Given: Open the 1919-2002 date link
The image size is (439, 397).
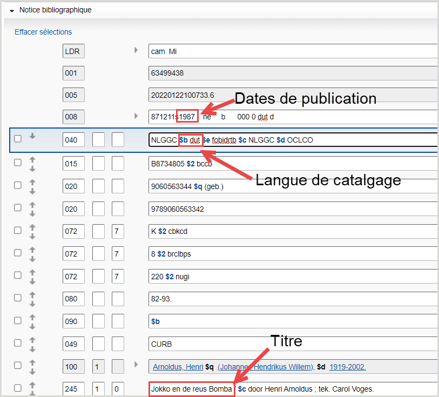Looking at the screenshot, I should (x=347, y=367).
